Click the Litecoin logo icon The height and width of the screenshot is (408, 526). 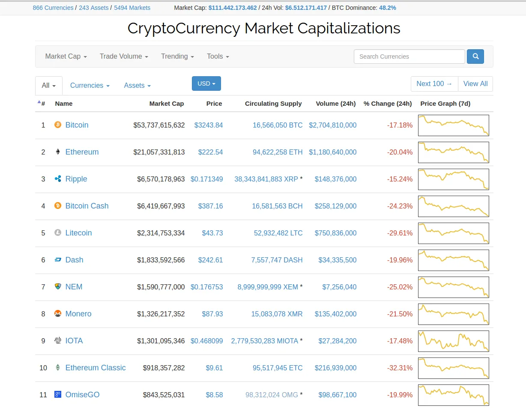tap(58, 233)
